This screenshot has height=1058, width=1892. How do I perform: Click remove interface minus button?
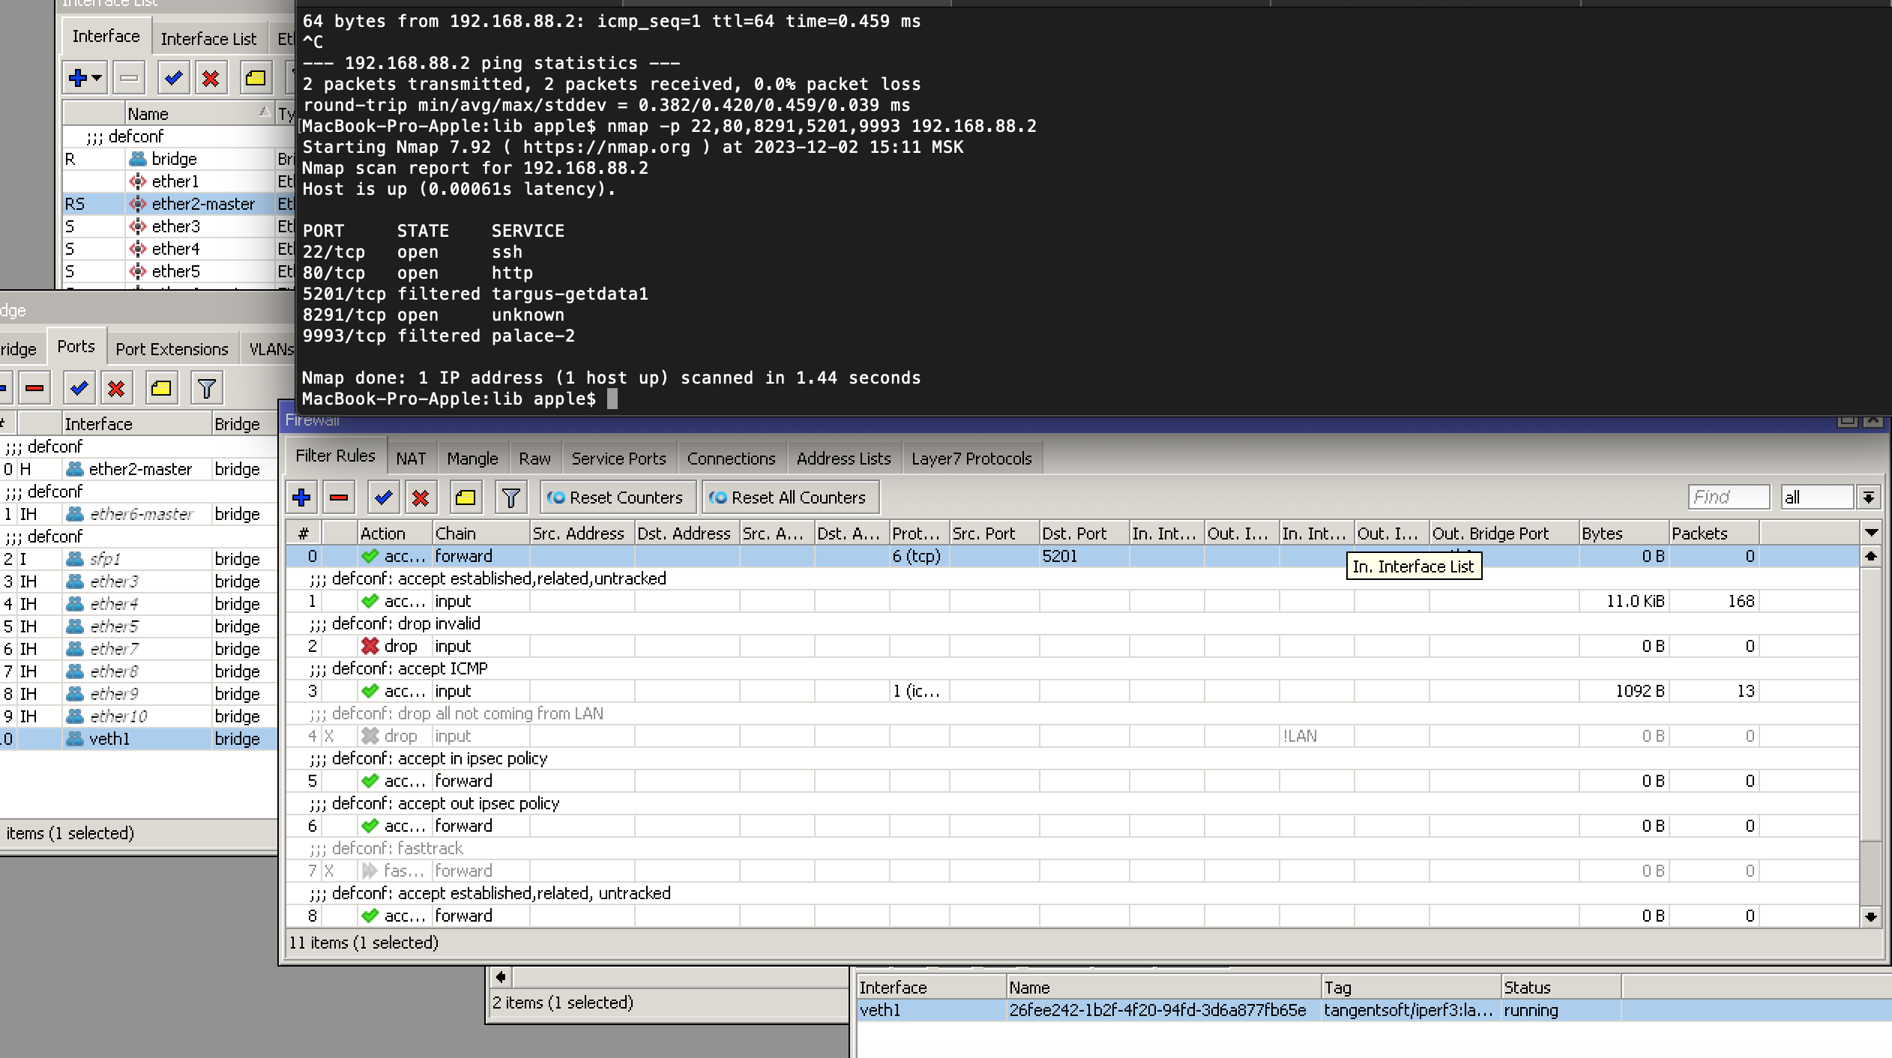[x=129, y=77]
